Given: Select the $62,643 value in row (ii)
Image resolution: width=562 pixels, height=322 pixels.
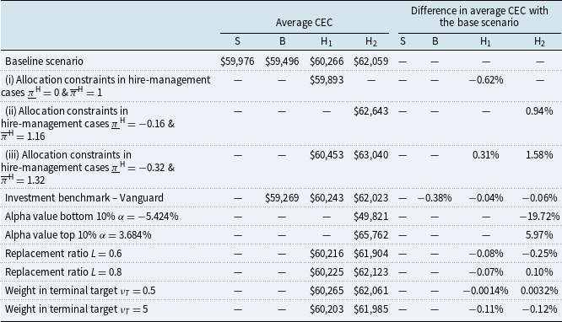Looking at the screenshot, I should tap(371, 111).
